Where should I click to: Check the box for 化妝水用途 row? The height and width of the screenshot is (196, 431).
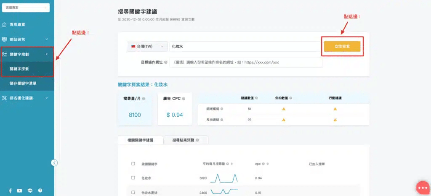(x=133, y=192)
